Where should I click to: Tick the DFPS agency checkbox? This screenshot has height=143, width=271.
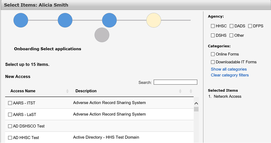(250, 26)
